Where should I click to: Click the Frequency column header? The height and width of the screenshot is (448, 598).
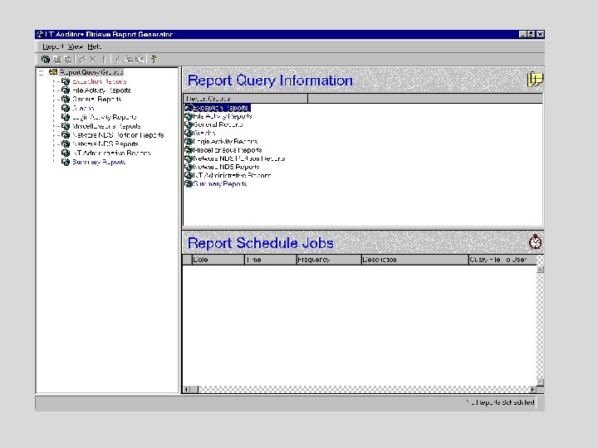(329, 260)
